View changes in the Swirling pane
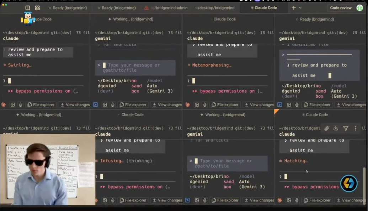Viewport: 368px width, 211px height. 75,105
